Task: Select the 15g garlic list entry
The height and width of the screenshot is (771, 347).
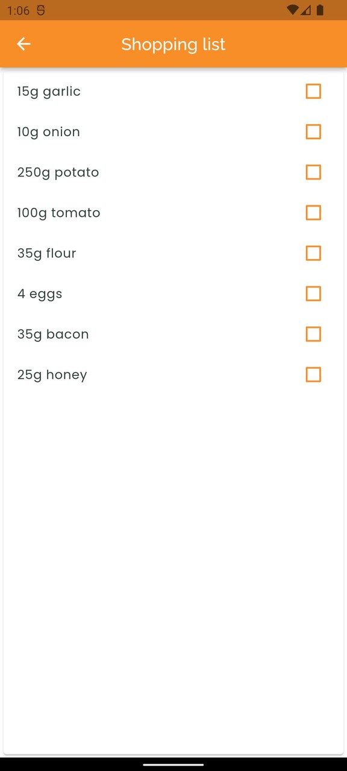Action: [49, 92]
